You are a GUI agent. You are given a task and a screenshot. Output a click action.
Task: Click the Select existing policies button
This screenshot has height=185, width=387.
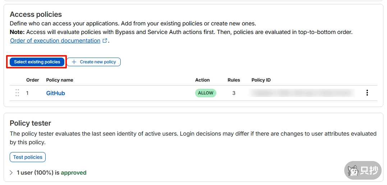(37, 62)
